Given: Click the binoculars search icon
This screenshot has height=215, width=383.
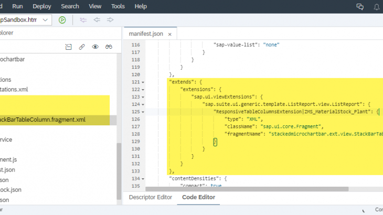Looking at the screenshot, I should (x=109, y=47).
